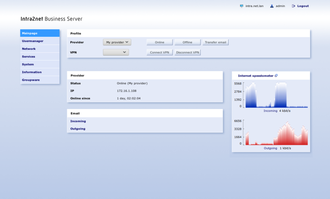Viewport: 330px width, 199px height.
Task: Open the Incoming email link
Action: click(78, 121)
